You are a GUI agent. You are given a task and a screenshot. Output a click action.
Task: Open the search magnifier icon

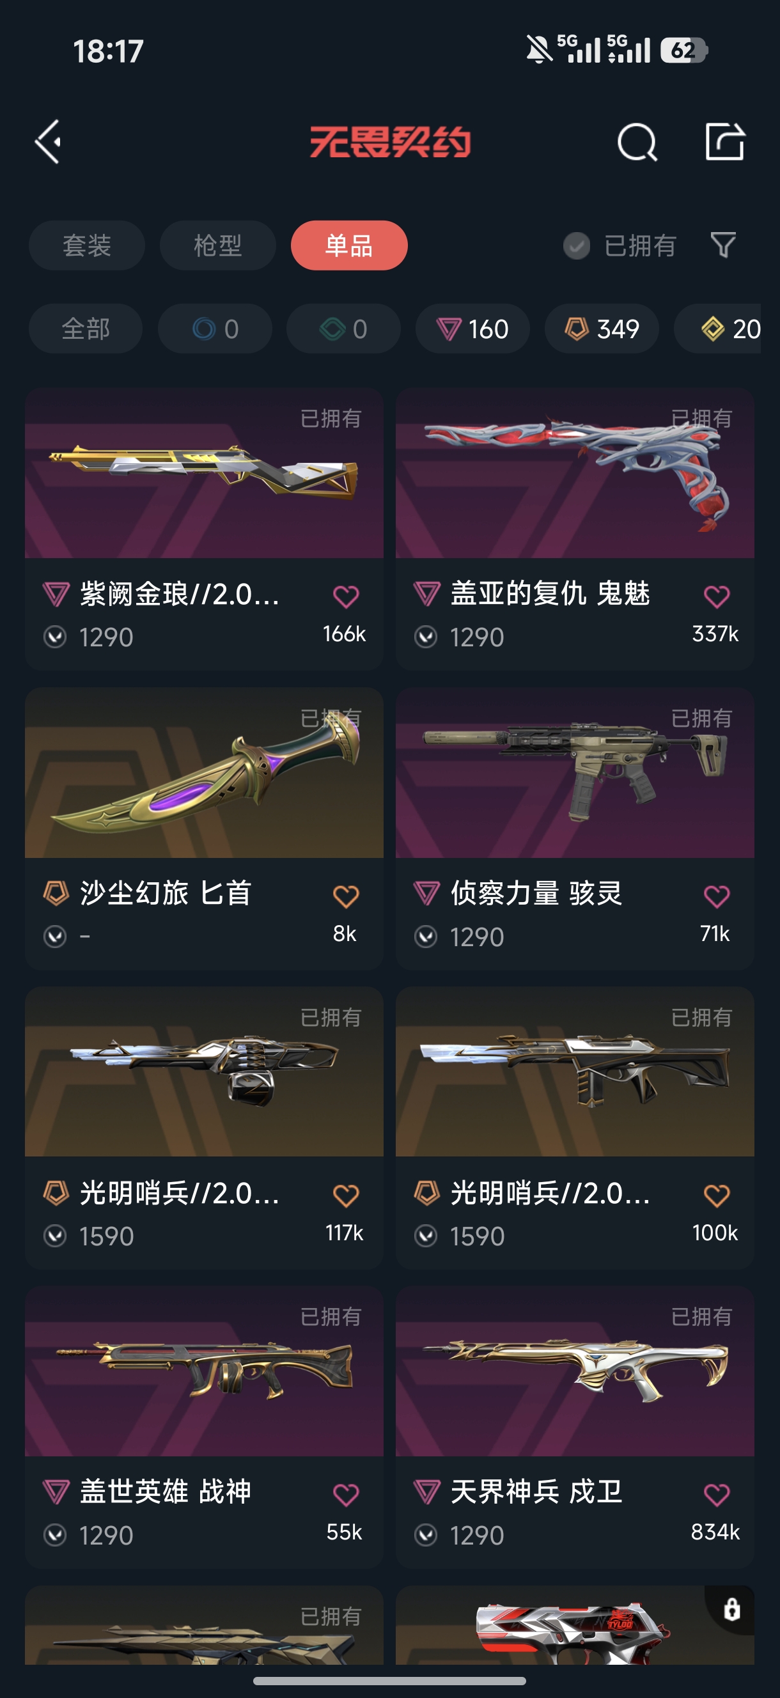click(637, 142)
